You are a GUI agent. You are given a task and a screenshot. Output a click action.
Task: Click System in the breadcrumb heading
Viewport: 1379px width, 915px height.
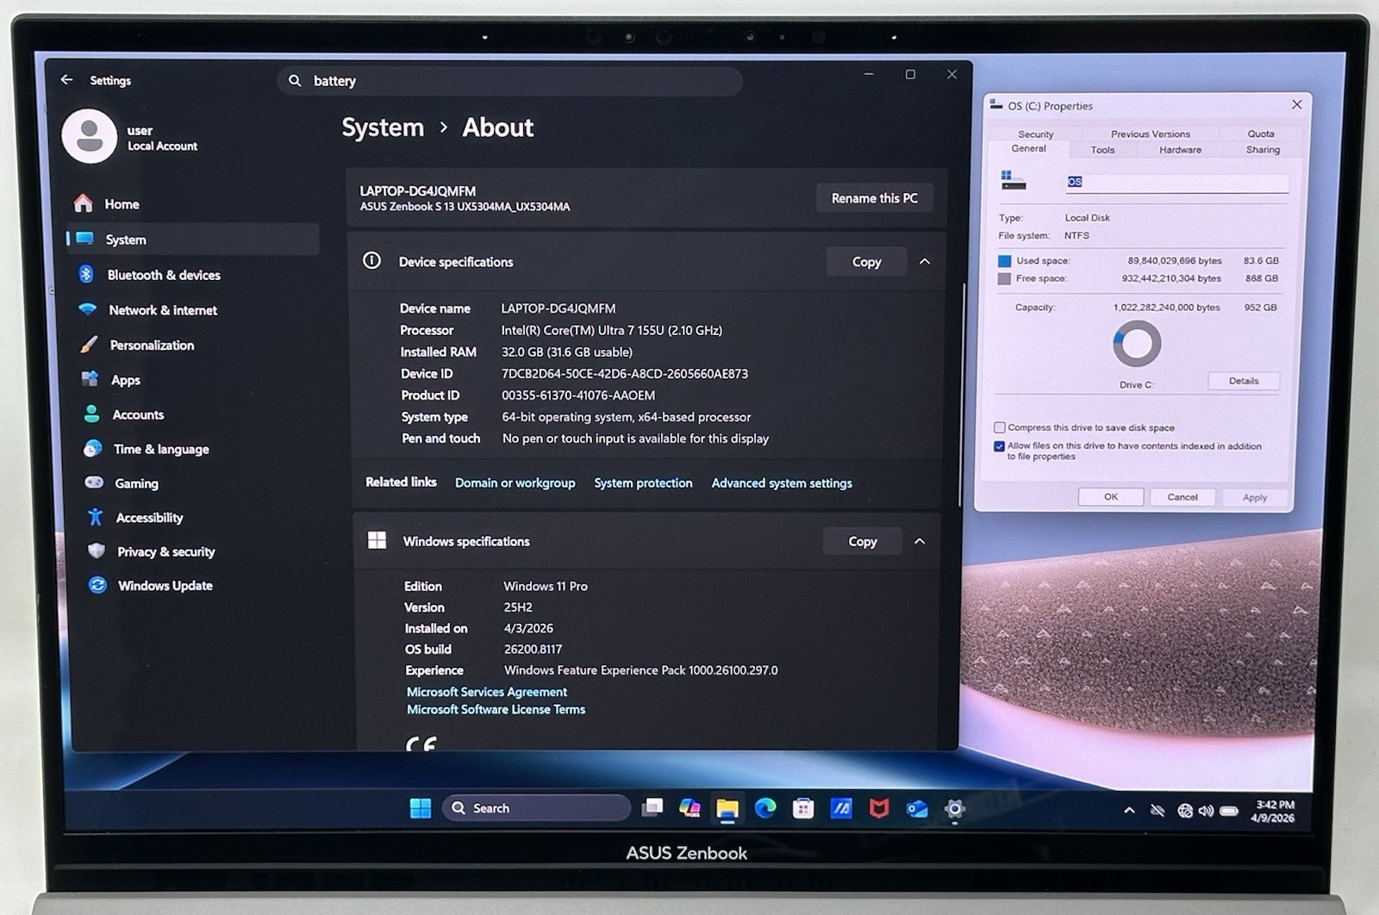[383, 128]
